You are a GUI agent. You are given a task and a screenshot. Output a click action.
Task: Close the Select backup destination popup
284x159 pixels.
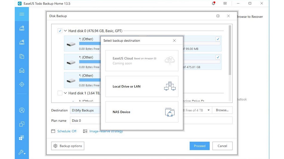(174, 40)
